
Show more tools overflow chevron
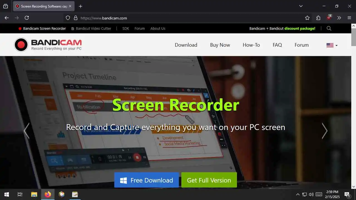pos(339,18)
